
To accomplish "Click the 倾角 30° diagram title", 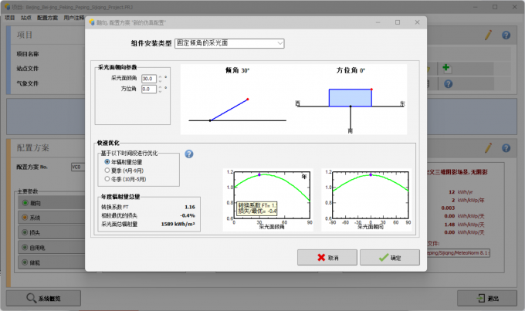I will pos(237,70).
